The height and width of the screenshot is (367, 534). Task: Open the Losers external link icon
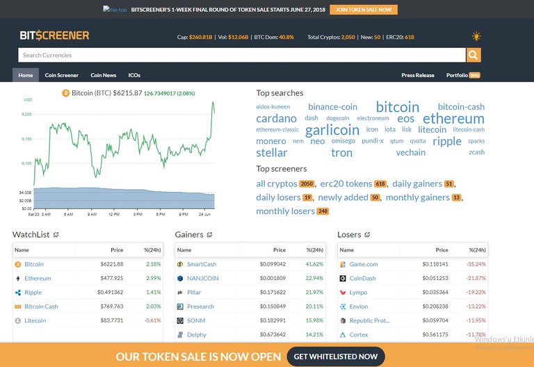367,234
